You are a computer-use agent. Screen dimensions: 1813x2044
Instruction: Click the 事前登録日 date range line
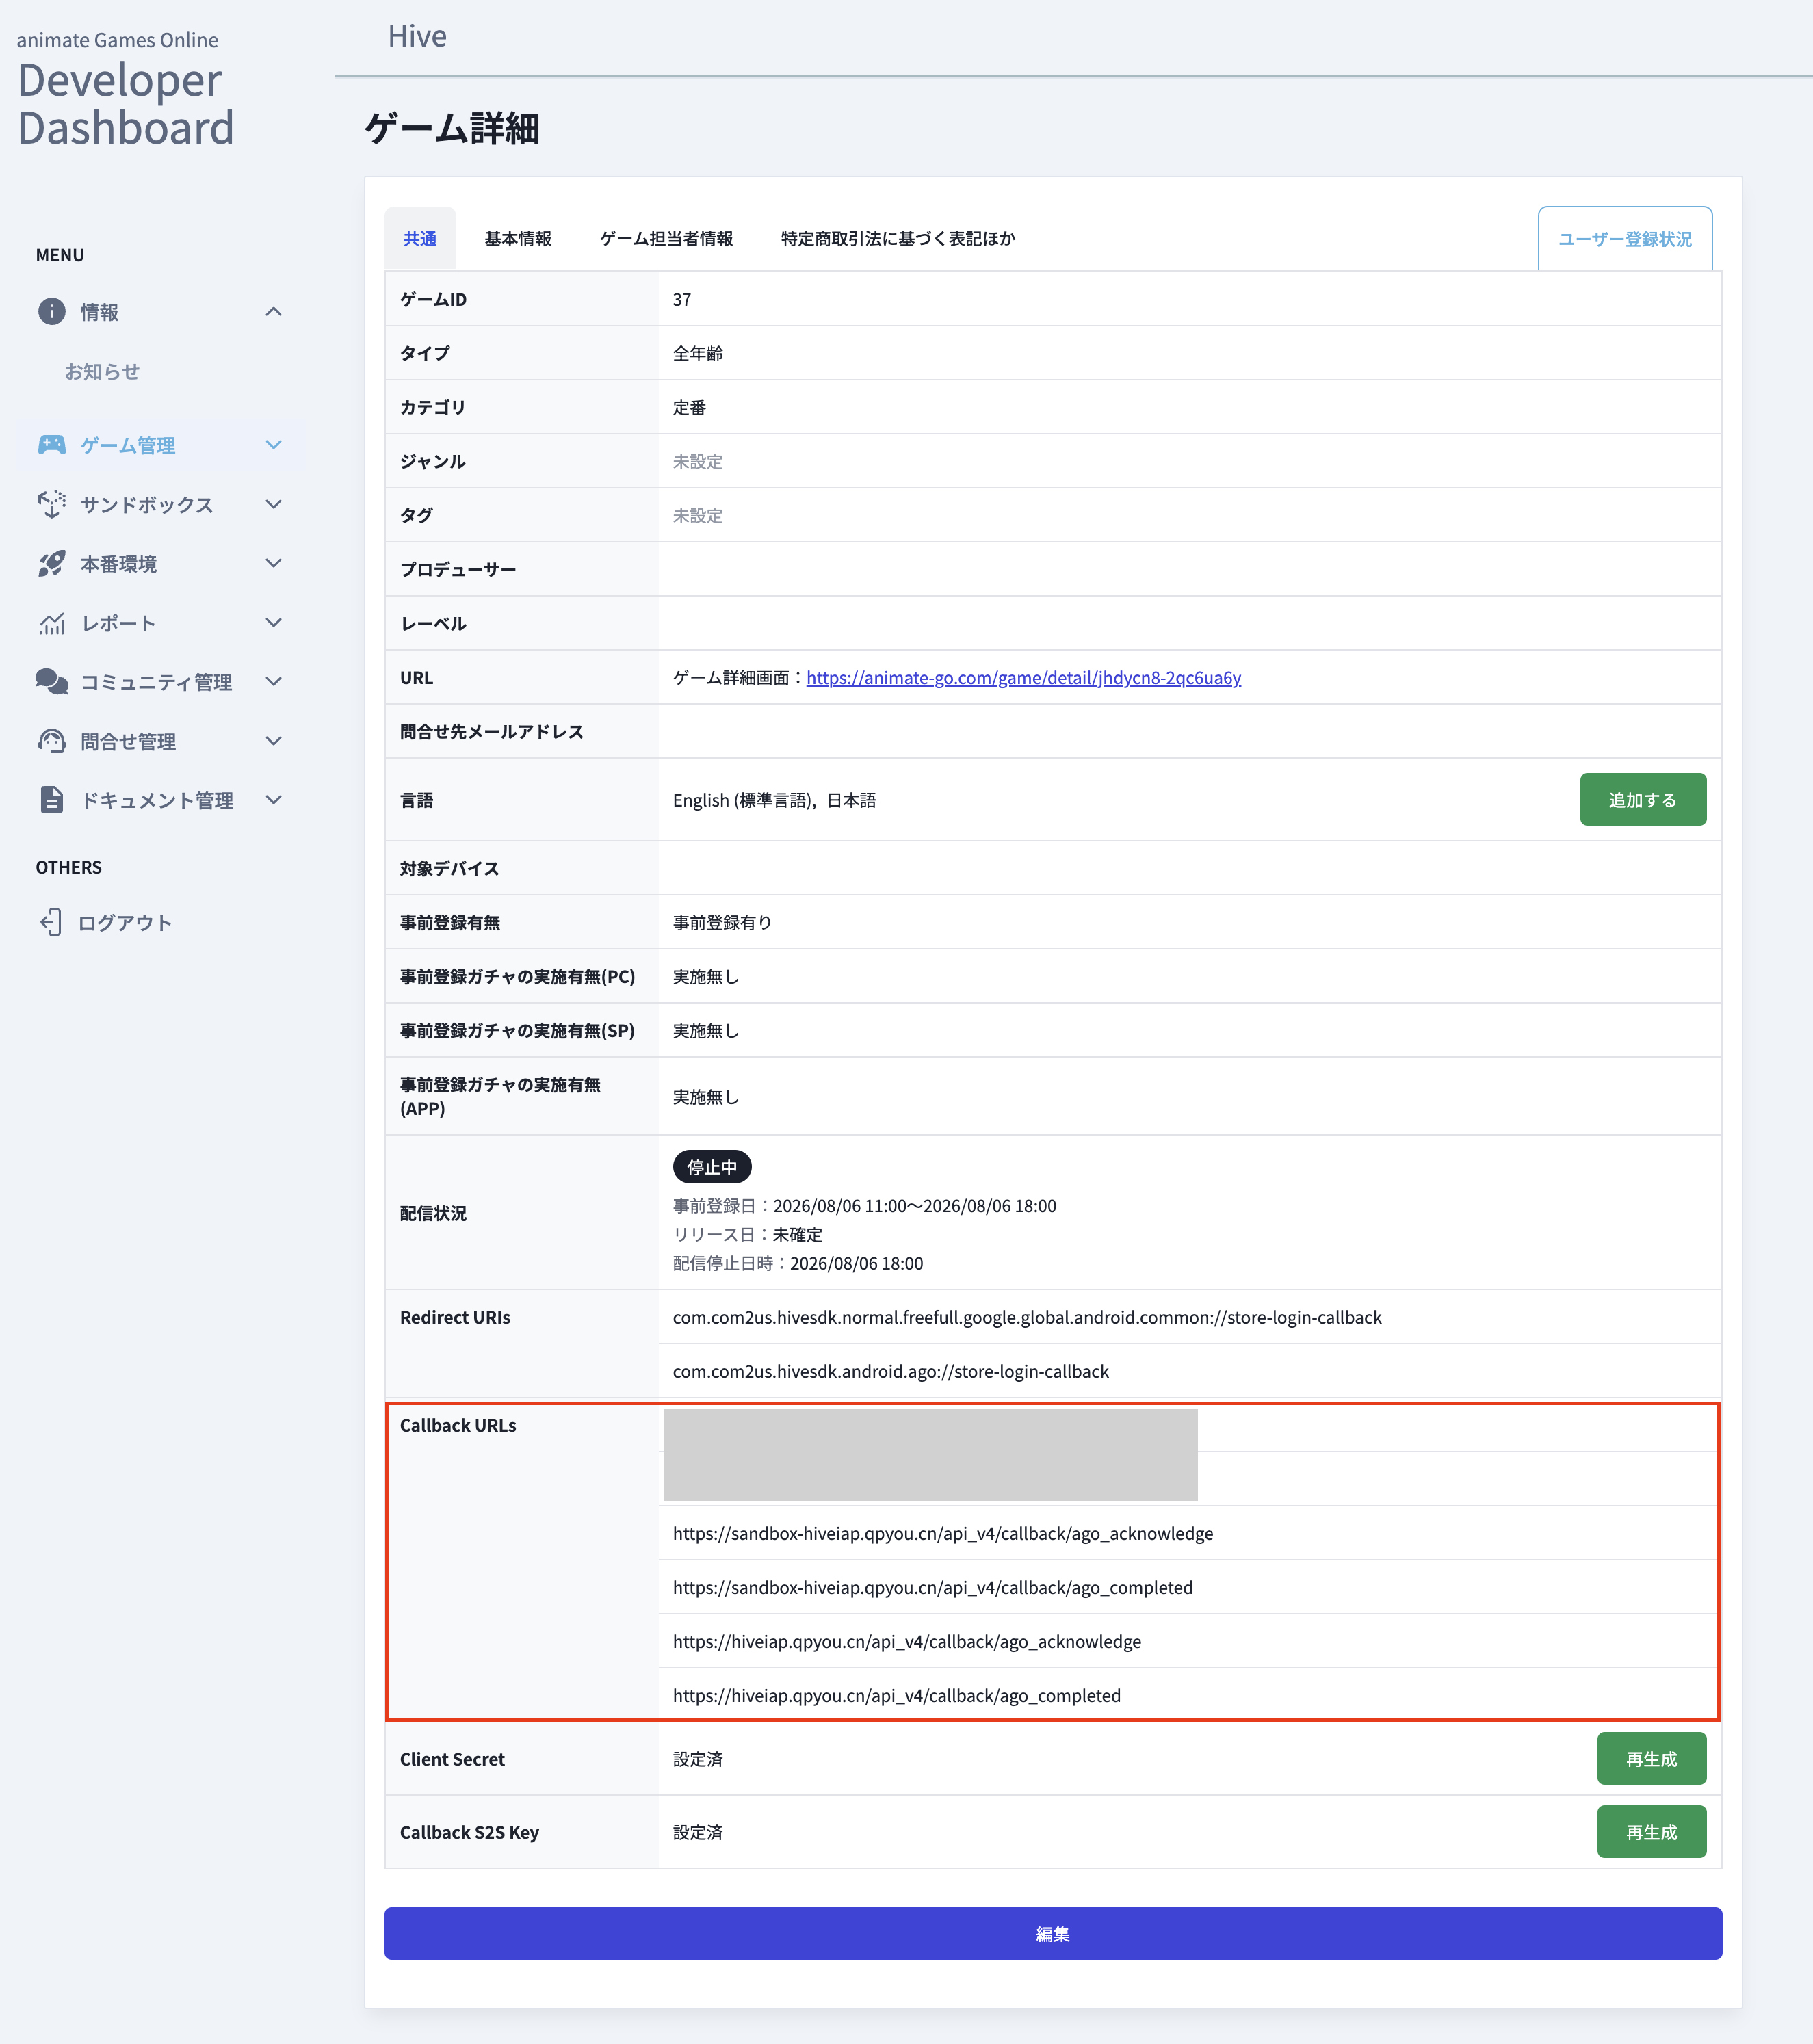[x=865, y=1206]
